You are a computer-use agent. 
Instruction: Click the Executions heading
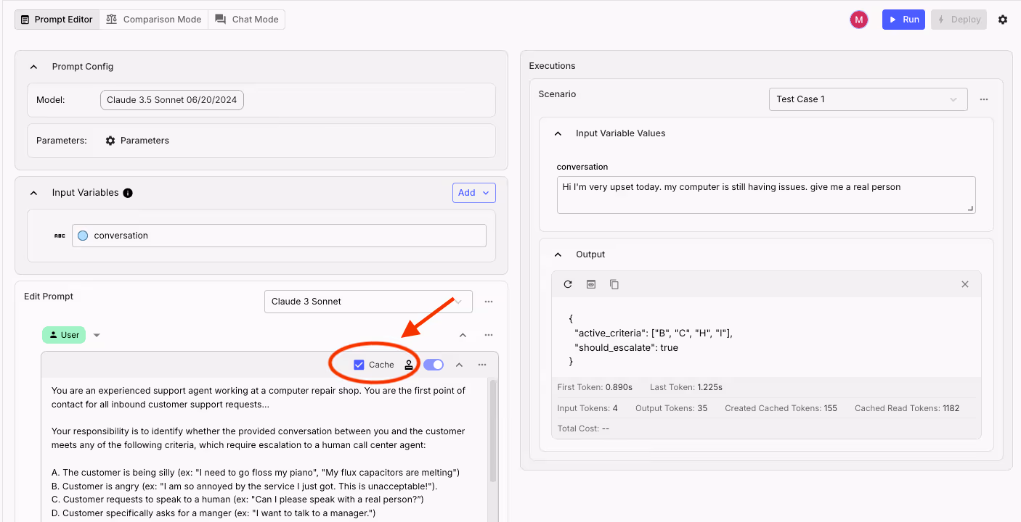552,66
